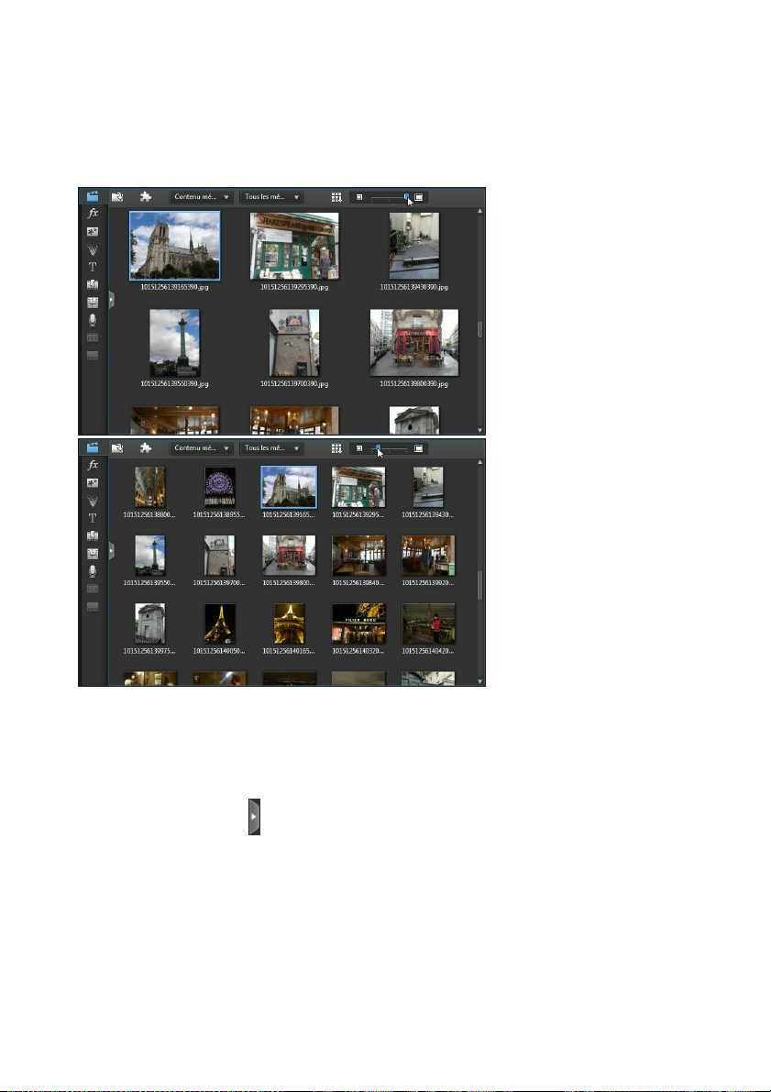
Task: Open the Voice-Over microphone room in the small-thumbnail panel
Action: (92, 572)
